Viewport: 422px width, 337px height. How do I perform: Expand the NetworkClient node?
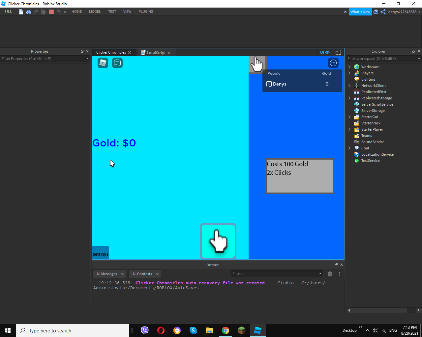(x=349, y=86)
